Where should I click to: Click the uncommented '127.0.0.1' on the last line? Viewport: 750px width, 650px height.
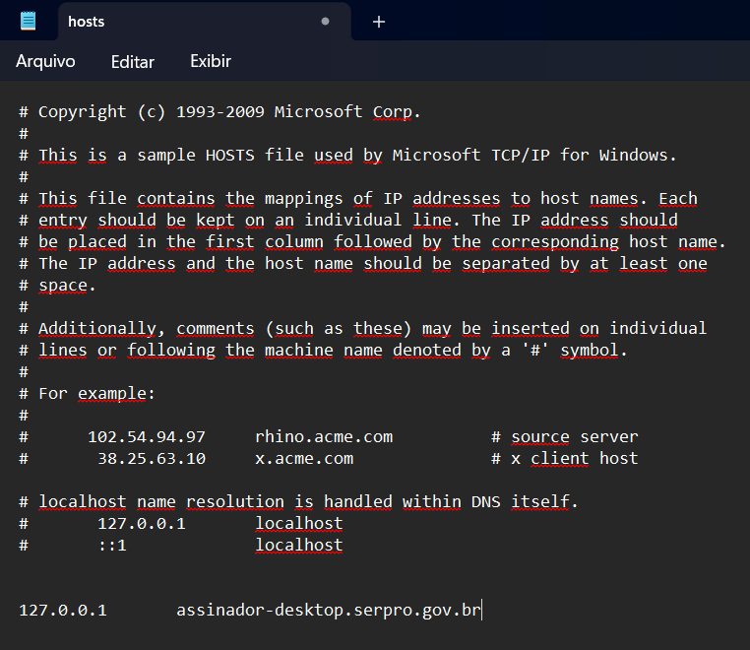pos(63,611)
